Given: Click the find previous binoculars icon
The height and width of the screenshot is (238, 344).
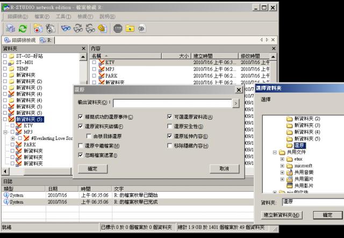Looking at the screenshot, I should (90, 29).
